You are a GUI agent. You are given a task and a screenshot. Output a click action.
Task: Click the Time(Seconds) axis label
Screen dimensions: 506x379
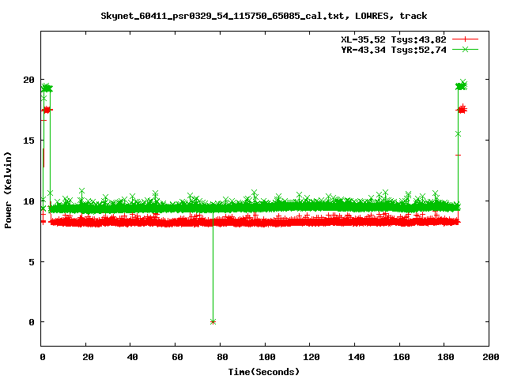tap(264, 372)
